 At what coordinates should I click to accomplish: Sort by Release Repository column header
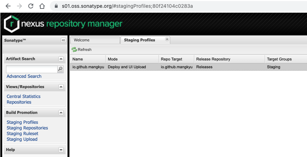pyautogui.click(x=229, y=59)
